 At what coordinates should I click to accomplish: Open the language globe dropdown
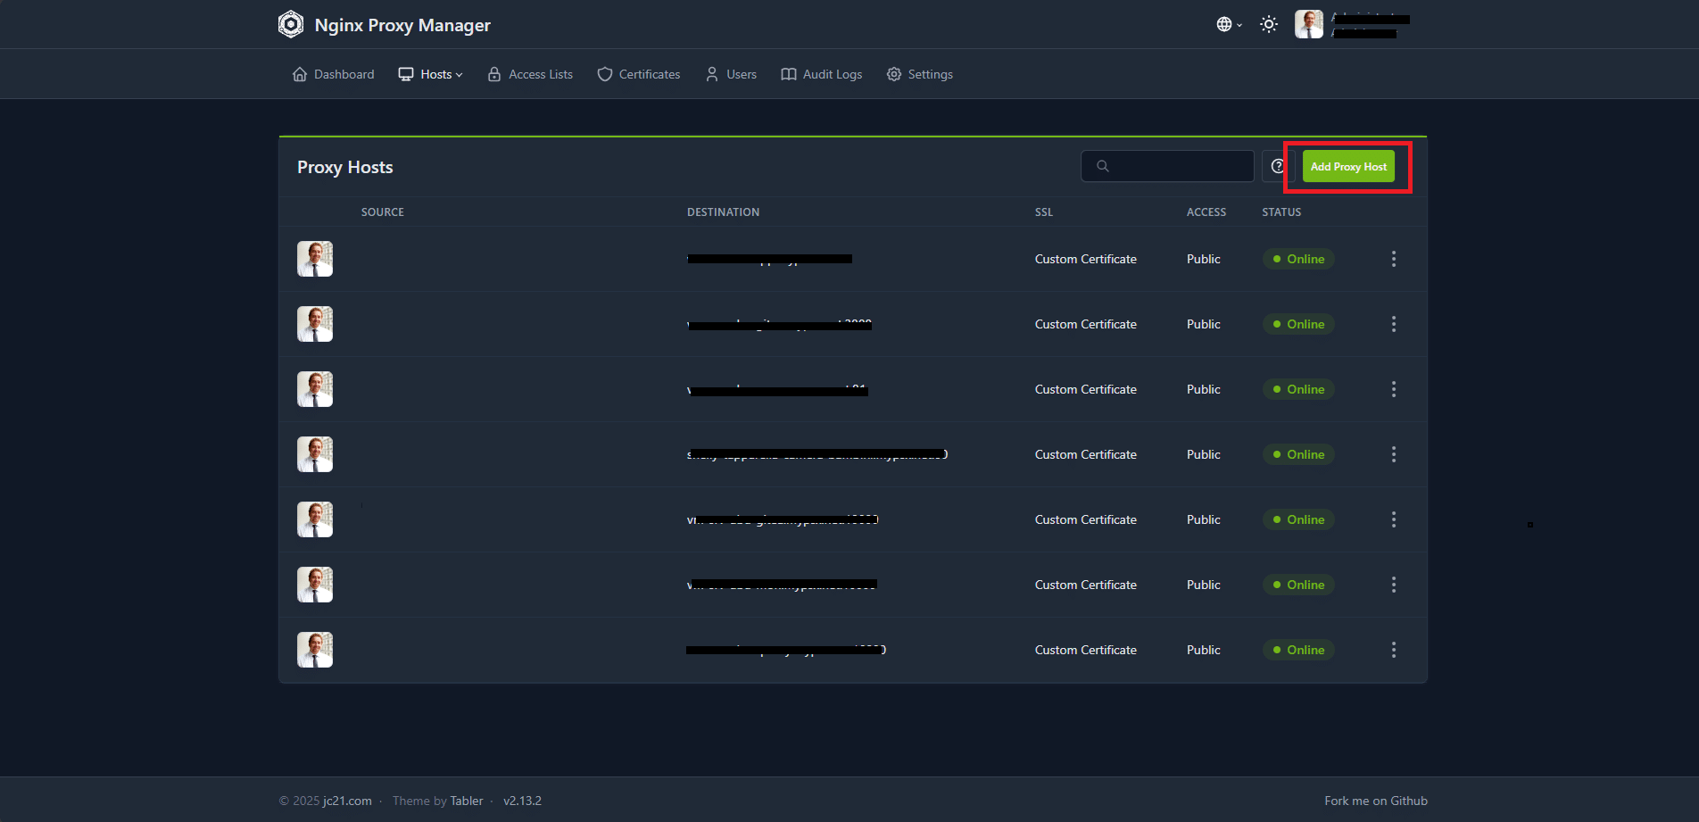click(x=1228, y=24)
